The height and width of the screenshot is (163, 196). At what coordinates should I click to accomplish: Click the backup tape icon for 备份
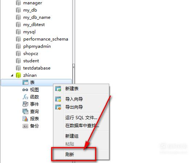tap(25, 126)
